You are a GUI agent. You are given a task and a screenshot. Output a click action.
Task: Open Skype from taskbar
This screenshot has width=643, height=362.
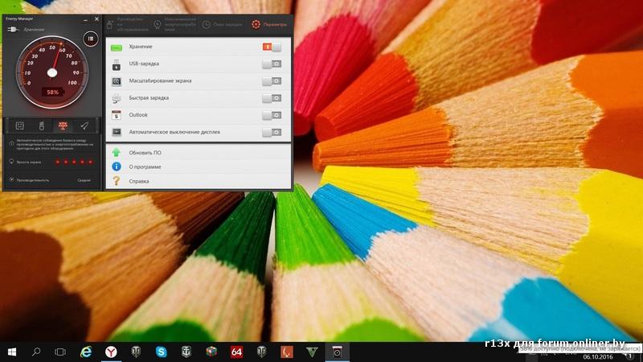point(162,352)
